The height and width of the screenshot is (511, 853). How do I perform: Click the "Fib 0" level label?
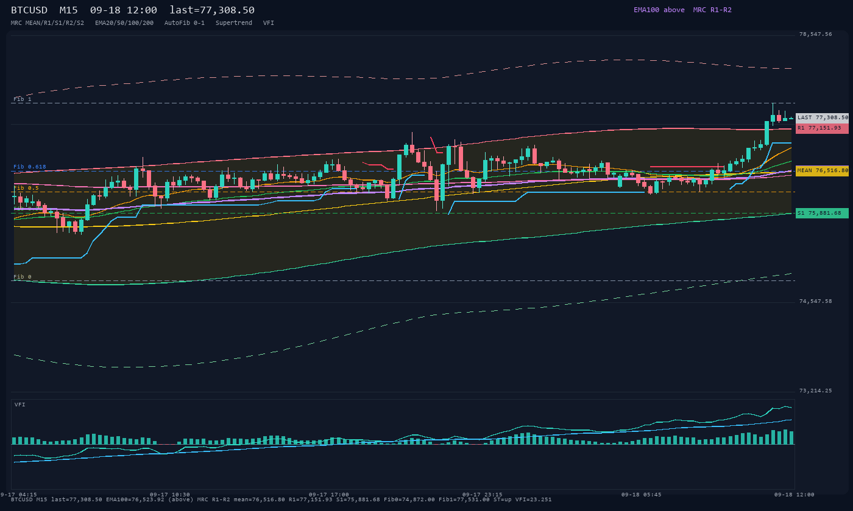23,277
